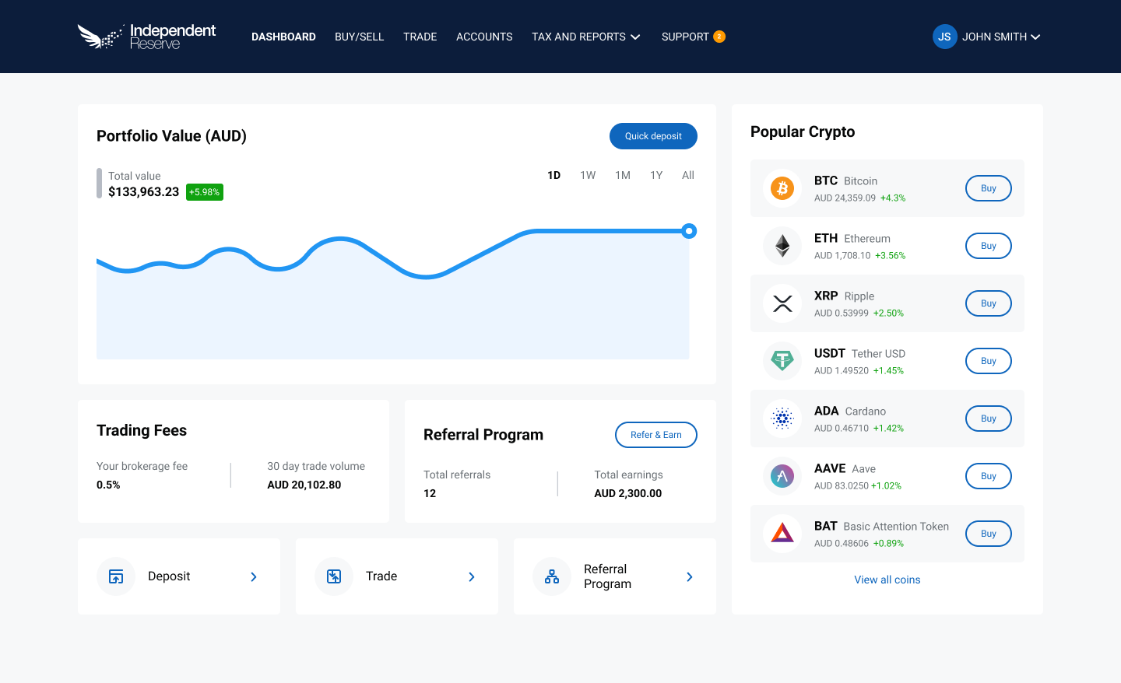The image size is (1121, 683).
Task: Click the Bitcoin coin icon
Action: (782, 188)
